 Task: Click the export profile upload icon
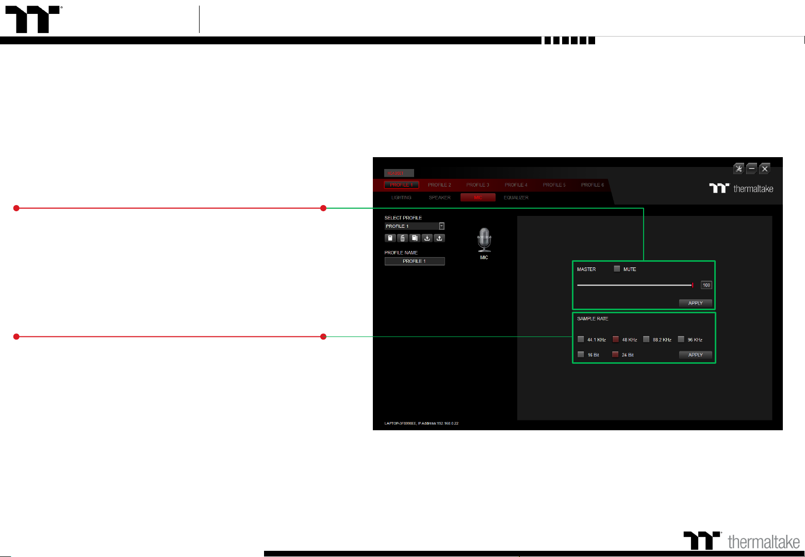(x=439, y=238)
